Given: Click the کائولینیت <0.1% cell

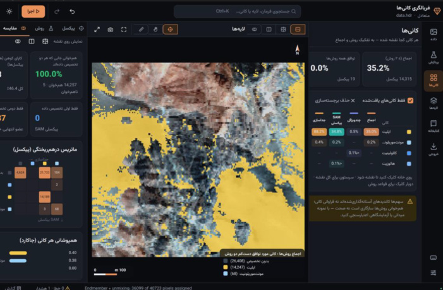Looking at the screenshot, I should point(354,153).
